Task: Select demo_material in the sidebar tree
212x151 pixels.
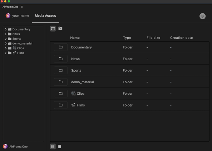Action: (x=22, y=43)
